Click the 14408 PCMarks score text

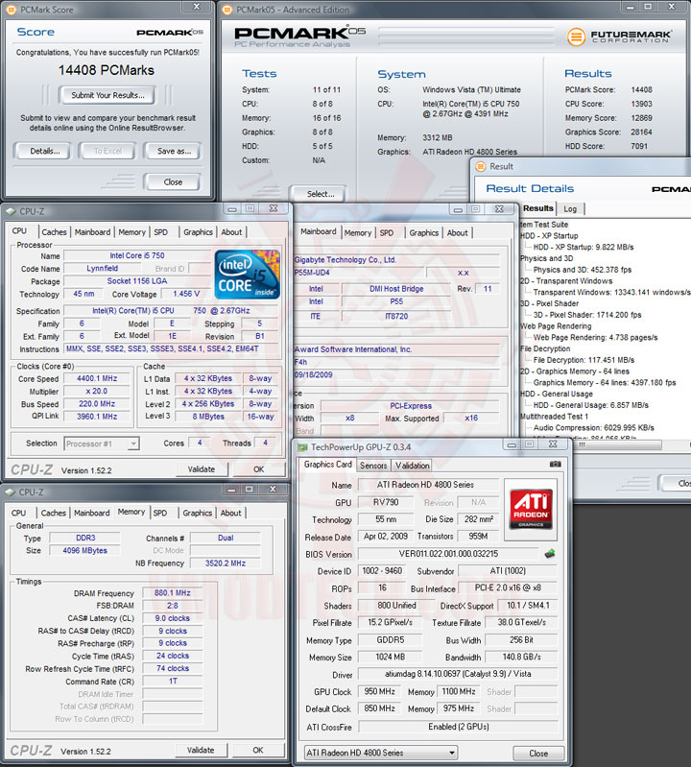[107, 70]
